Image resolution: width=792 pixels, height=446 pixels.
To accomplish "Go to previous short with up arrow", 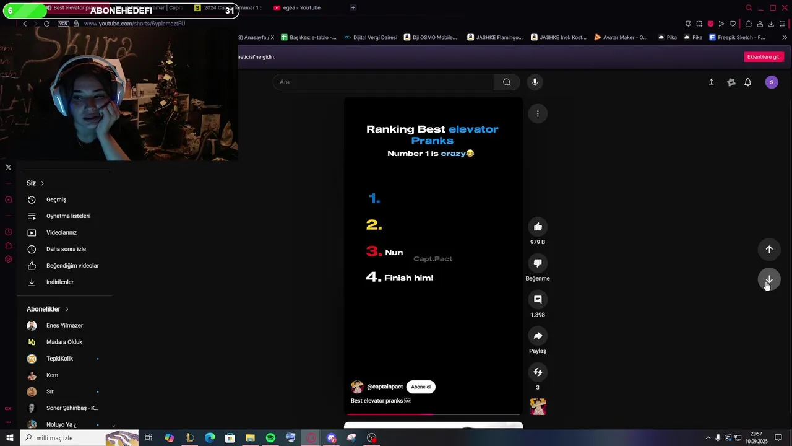I will (769, 249).
